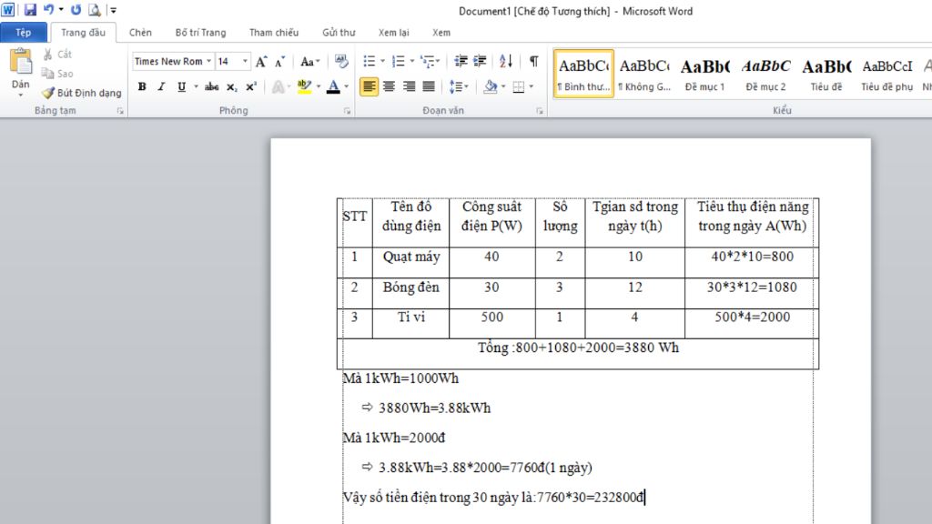
Task: Apply Đề mục 1 heading style
Action: pyautogui.click(x=705, y=74)
